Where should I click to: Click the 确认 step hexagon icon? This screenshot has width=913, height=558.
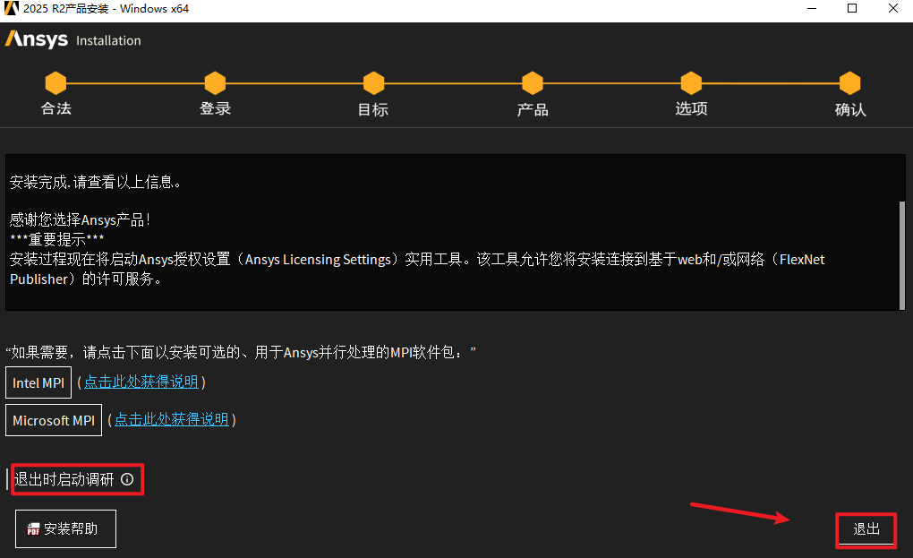point(850,83)
